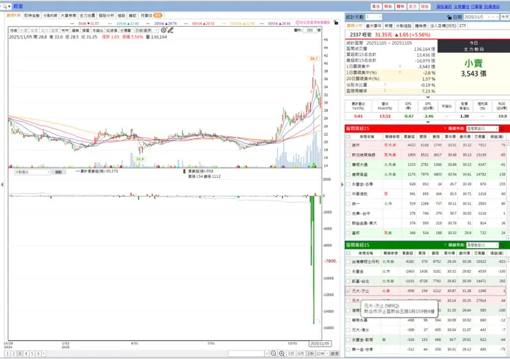The image size is (510, 359).
Task: Click the help icon beside 1日籌碼集中(%)
Action: (x=400, y=72)
